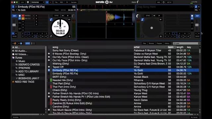This screenshot has height=119, width=212.
Task: Select the track Needed Me (Dirty)
Action: [x=124, y=80]
